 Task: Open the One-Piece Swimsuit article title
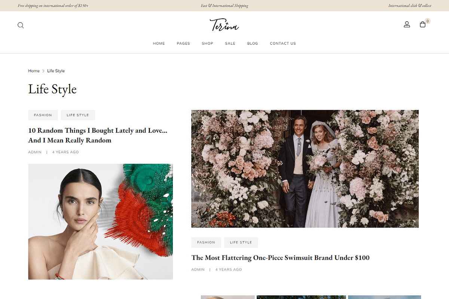point(280,258)
